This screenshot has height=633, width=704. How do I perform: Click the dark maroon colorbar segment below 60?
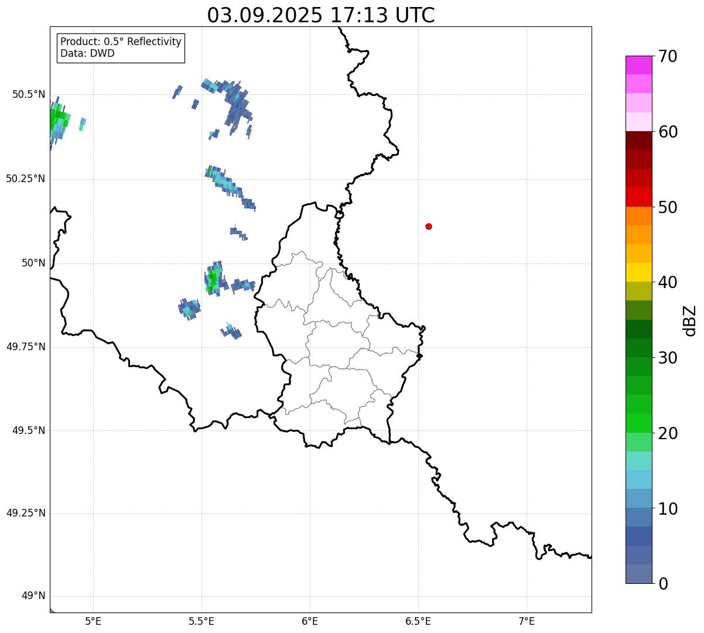click(x=638, y=141)
